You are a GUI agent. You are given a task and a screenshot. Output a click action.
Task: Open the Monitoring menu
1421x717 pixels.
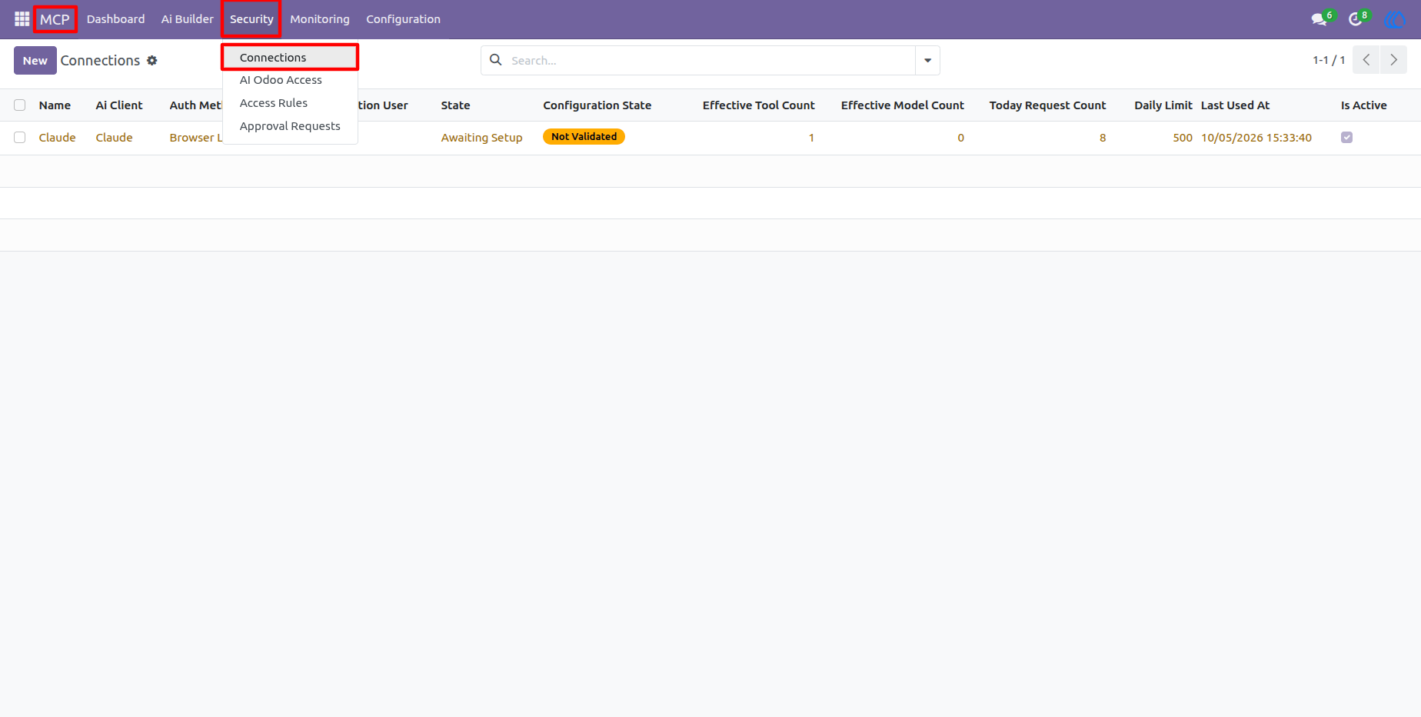(x=320, y=19)
